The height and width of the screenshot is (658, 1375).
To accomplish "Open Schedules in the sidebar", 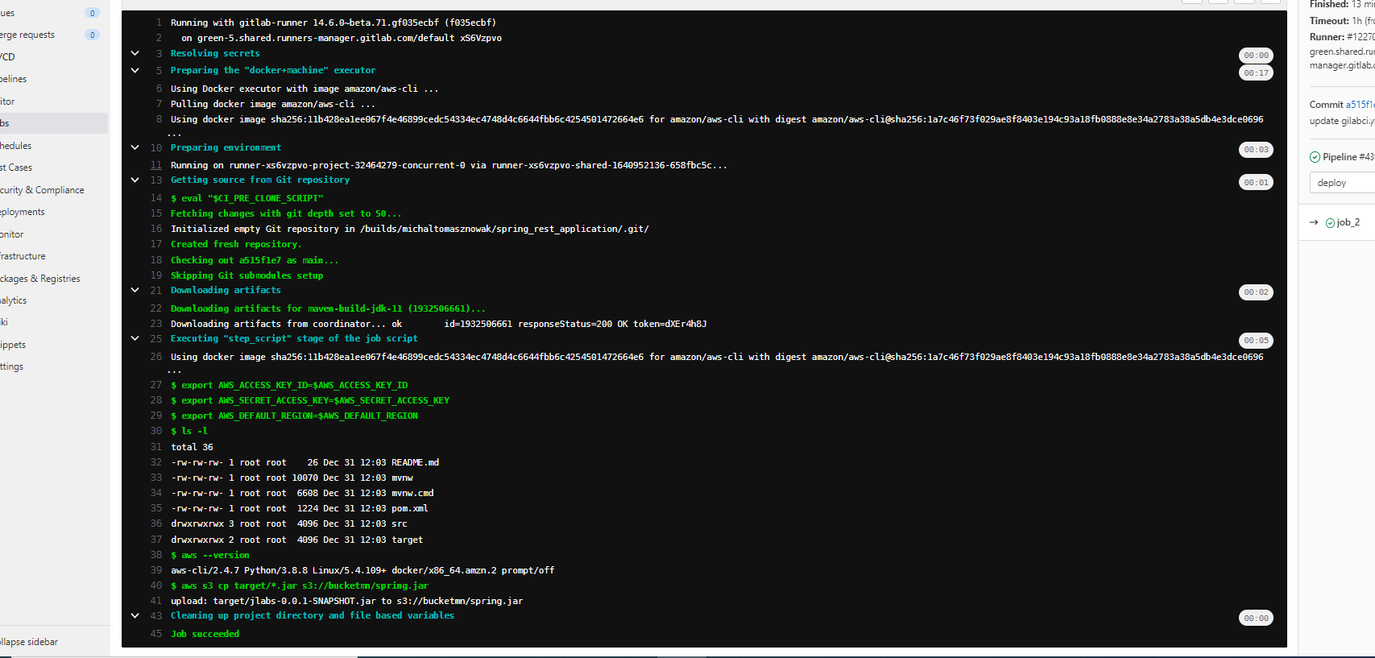I will (x=16, y=146).
